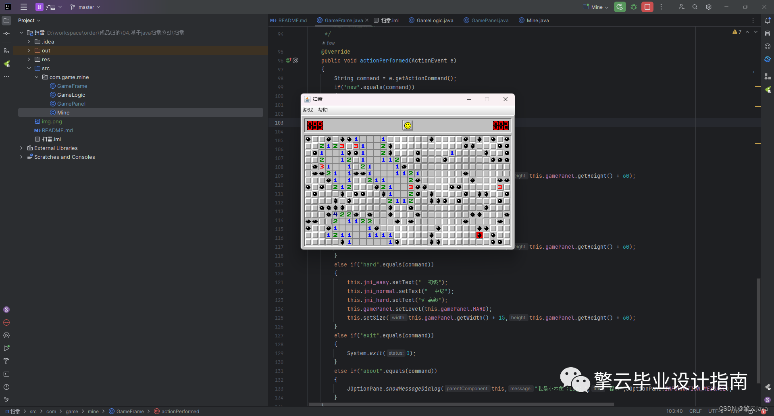Open the Problems tool window
This screenshot has width=774, height=416.
[x=6, y=387]
